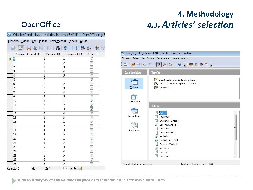Image resolution: width=253 pixels, height=190 pixels.
Task: Tick the Check box in row 1
Action: [x=92, y=63]
